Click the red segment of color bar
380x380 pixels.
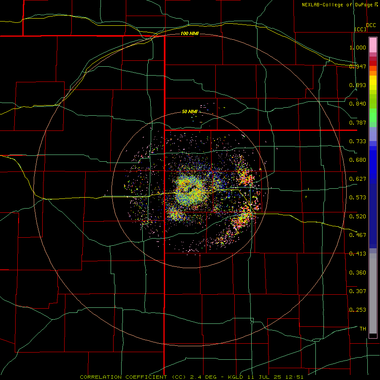pyautogui.click(x=373, y=63)
